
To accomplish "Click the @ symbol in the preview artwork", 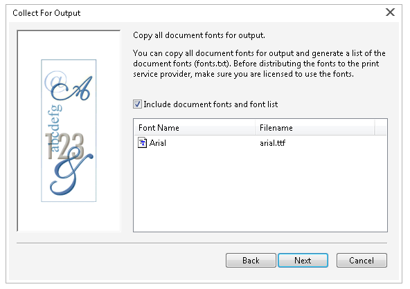I will click(x=55, y=81).
